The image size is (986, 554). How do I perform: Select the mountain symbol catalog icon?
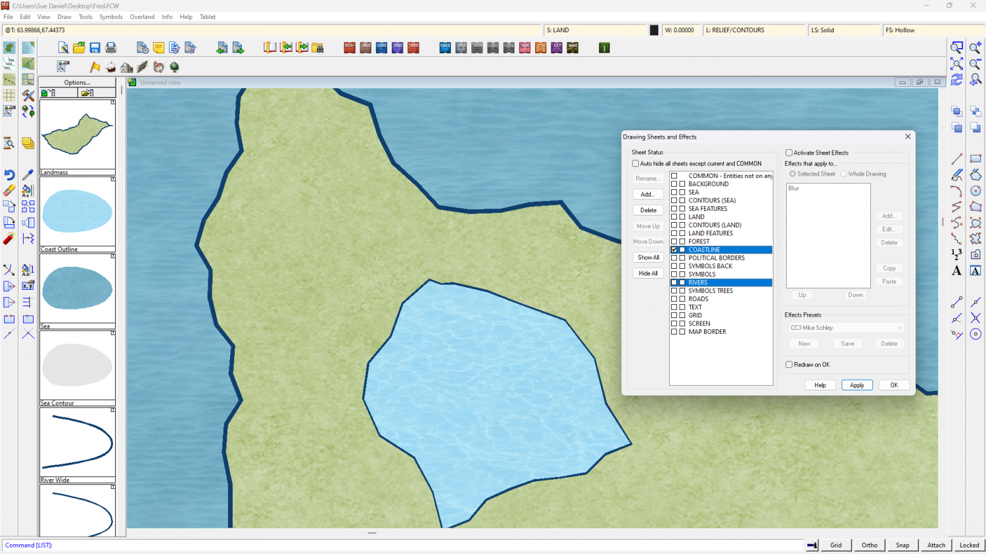pyautogui.click(x=127, y=67)
